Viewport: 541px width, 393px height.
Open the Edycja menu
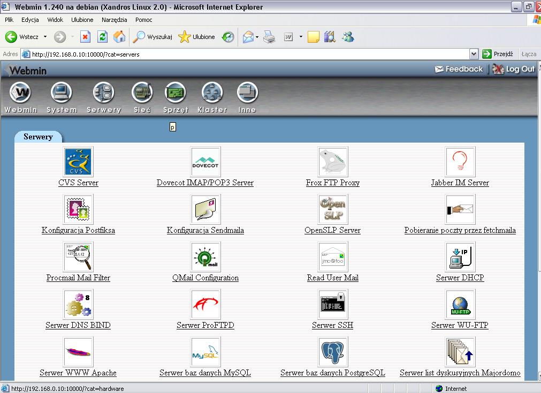tap(30, 20)
